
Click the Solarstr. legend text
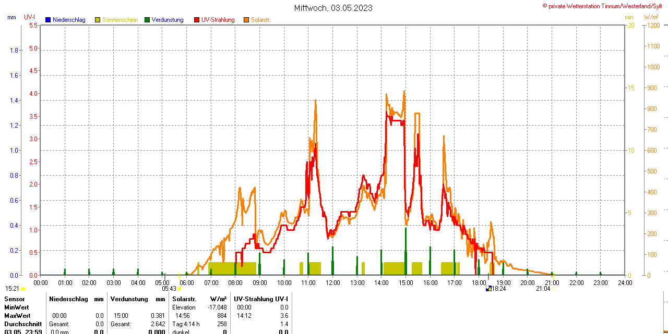click(261, 20)
